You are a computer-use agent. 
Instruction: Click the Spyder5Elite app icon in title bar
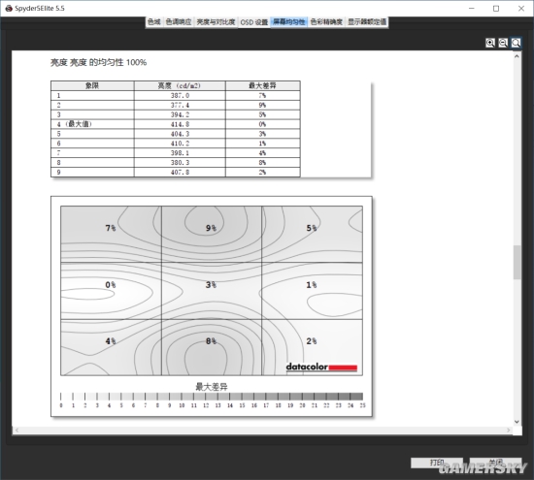point(9,8)
